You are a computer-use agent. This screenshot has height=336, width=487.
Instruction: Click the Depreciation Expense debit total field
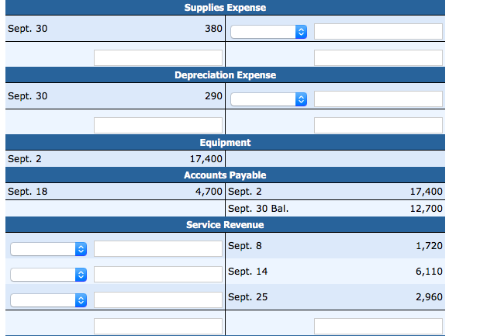point(158,125)
